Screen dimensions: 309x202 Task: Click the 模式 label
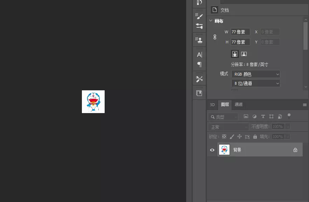224,74
